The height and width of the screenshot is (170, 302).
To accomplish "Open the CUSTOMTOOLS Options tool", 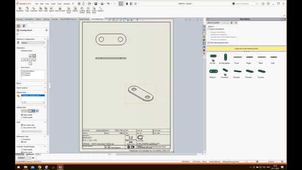I will [x=101, y=9].
